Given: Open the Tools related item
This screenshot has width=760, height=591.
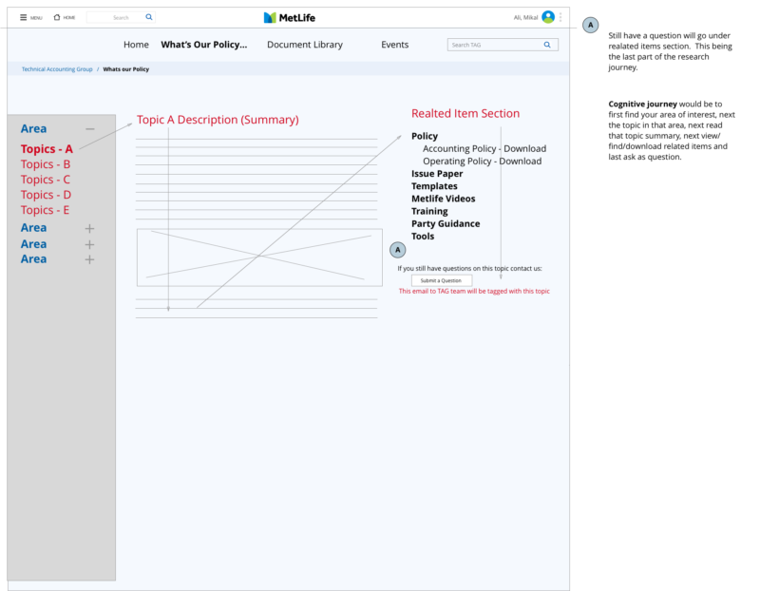Looking at the screenshot, I should [423, 236].
